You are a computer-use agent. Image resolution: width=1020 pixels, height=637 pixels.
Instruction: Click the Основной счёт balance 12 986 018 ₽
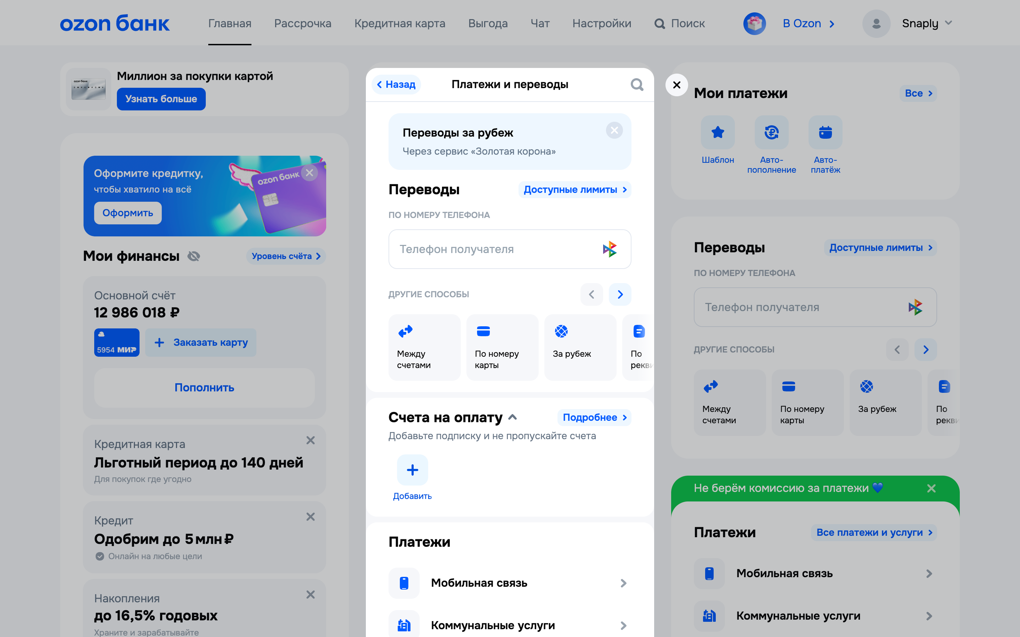click(137, 312)
